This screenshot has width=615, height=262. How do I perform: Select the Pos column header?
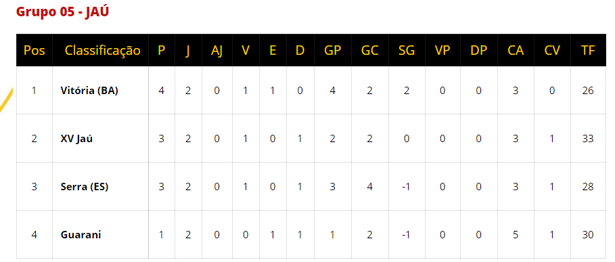34,50
